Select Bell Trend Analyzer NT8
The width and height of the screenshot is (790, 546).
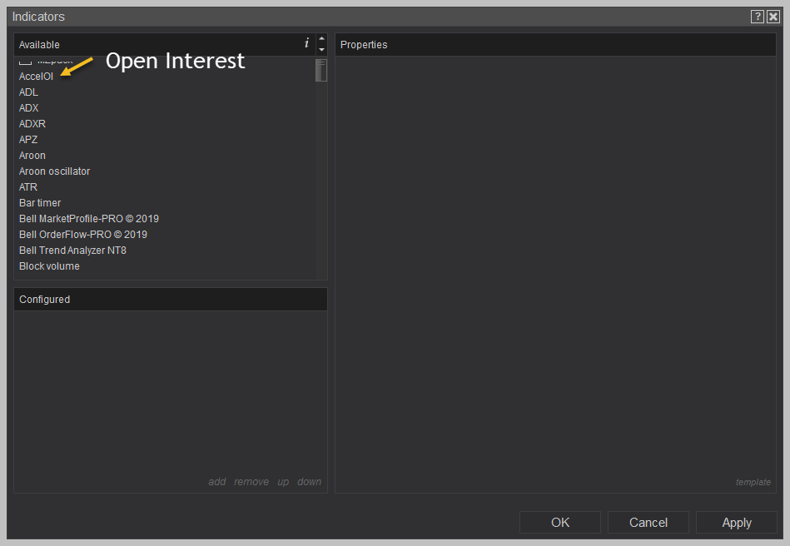[72, 251]
